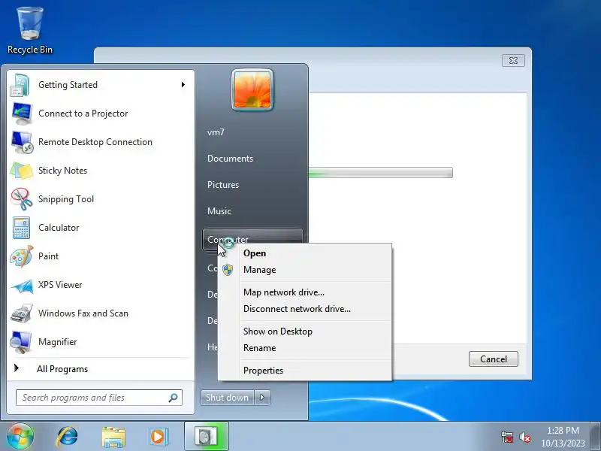Expand the Getting Started submenu arrow
The height and width of the screenshot is (451, 601).
pyautogui.click(x=183, y=84)
